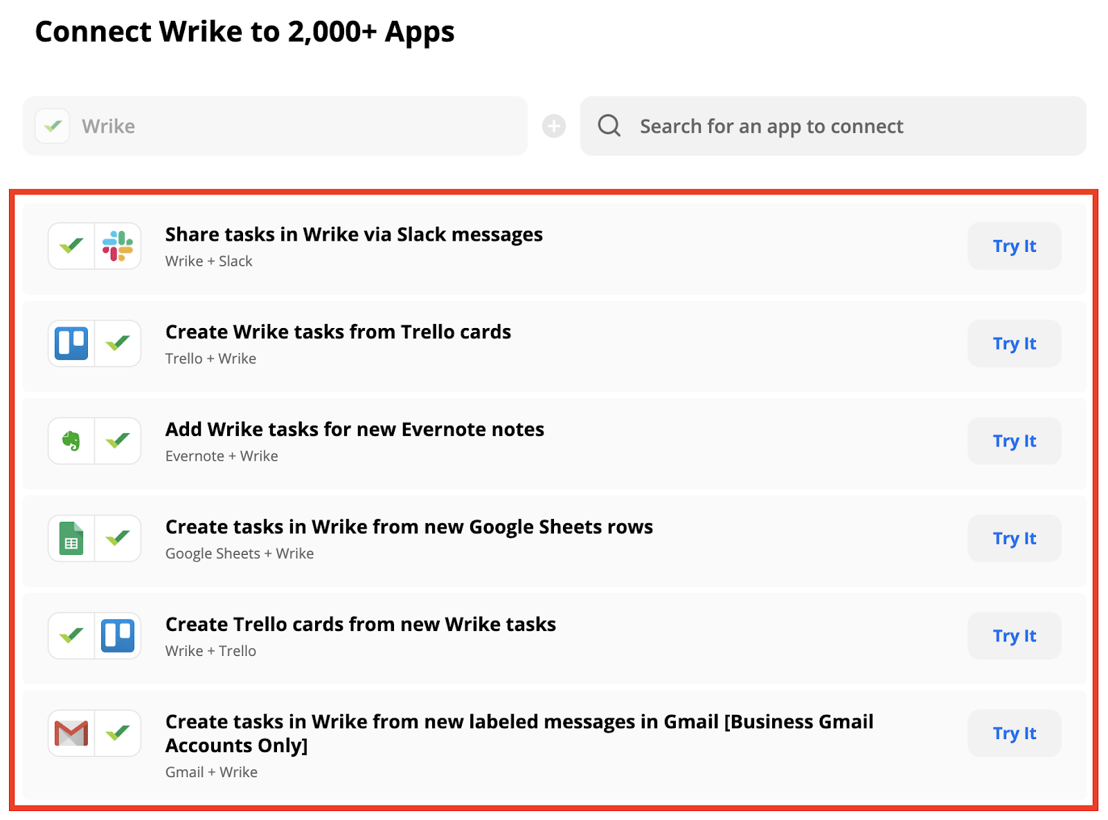The height and width of the screenshot is (820, 1108).
Task: Click Wrike icon in Google Sheets row
Action: pos(118,538)
